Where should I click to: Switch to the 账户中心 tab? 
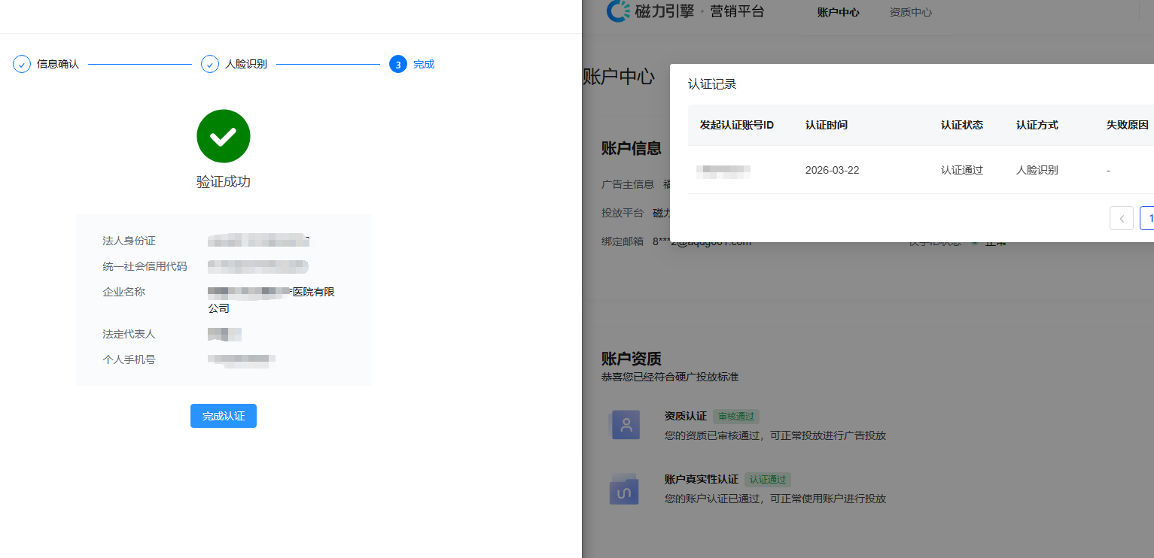838,12
